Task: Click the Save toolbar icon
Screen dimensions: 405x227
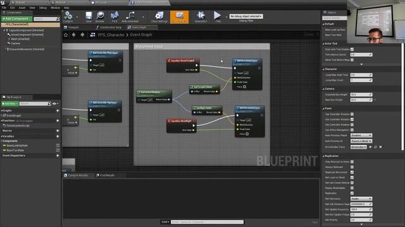Action: click(89, 16)
